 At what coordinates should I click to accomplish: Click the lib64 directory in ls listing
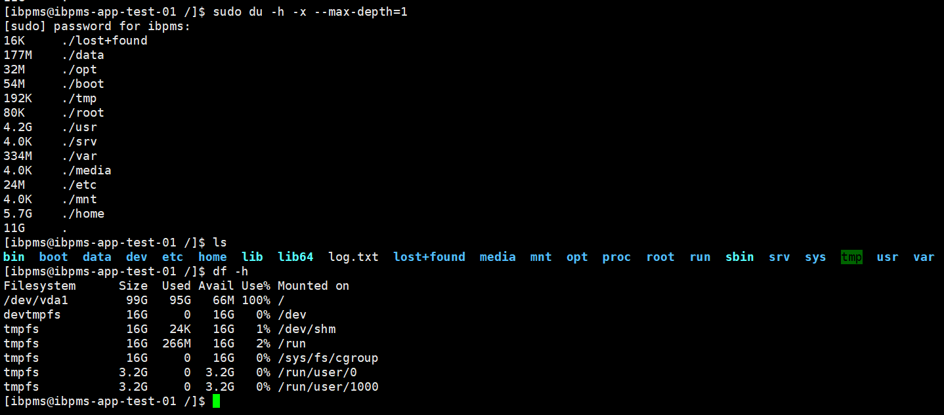[x=295, y=257]
